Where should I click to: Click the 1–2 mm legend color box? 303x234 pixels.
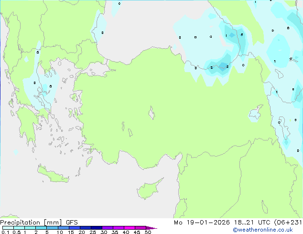click(30, 228)
